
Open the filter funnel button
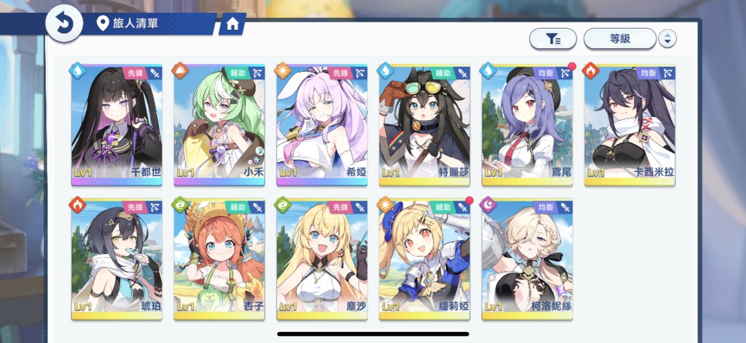[553, 39]
